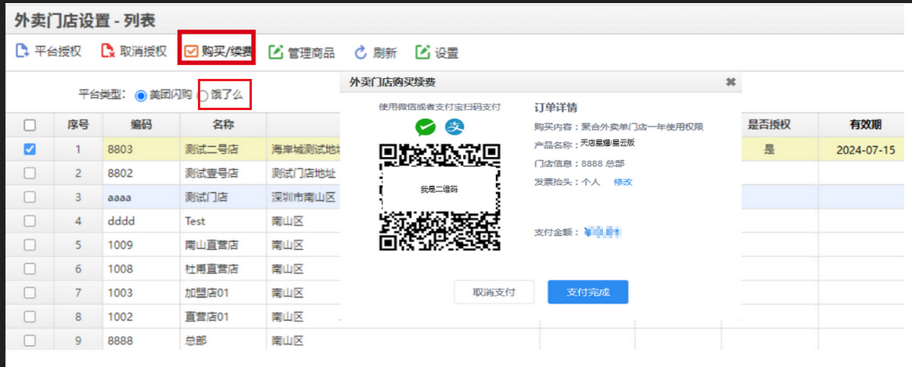Click the 是 authorization cell in row 1

tap(770, 150)
